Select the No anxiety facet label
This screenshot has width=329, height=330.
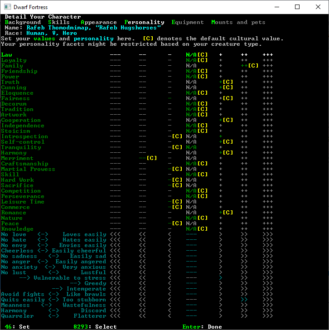19,267
